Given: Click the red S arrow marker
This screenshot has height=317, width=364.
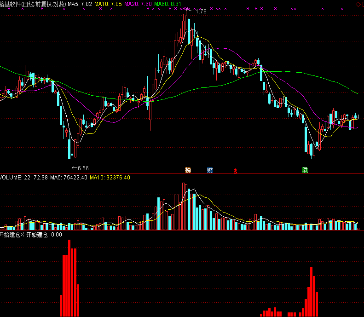Looking at the screenshot, I should point(236,171).
